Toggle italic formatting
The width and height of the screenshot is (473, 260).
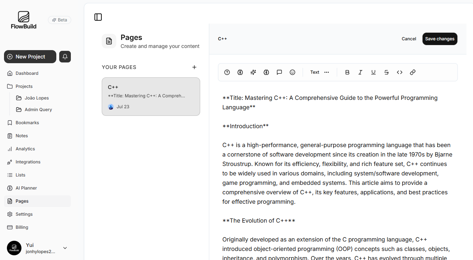(x=360, y=72)
